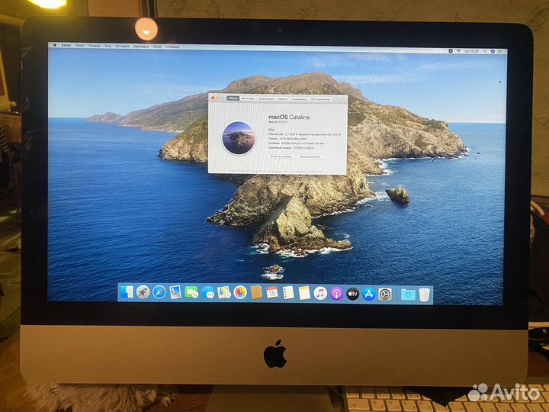This screenshot has width=549, height=412.
Task: Open the Apple menu in menu bar
Action: click(x=55, y=45)
